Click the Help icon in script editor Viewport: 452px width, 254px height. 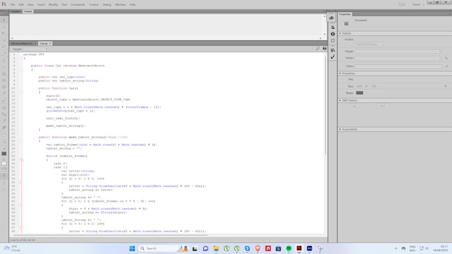click(x=324, y=48)
